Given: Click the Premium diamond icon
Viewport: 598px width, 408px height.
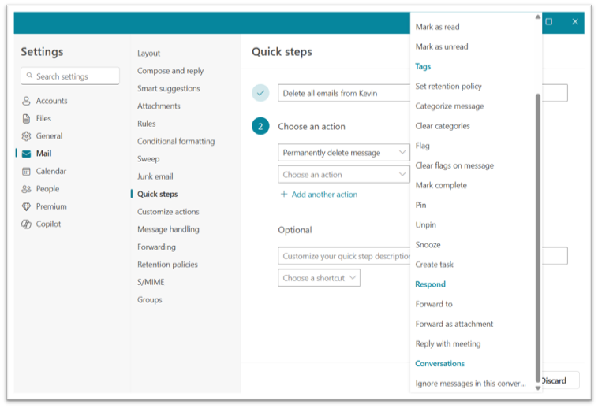Looking at the screenshot, I should pos(26,206).
